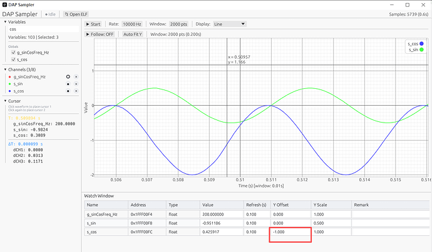Edit Y Offset -1.000 for s_cos
Viewport: 432px width, 252px height.
pos(291,232)
